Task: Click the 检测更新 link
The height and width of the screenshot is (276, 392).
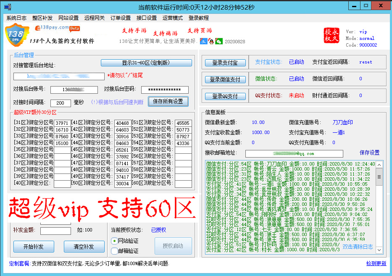Action: [x=376, y=263]
